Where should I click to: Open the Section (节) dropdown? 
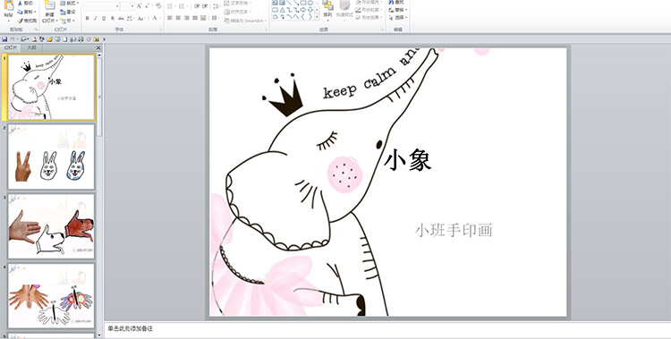[x=68, y=21]
